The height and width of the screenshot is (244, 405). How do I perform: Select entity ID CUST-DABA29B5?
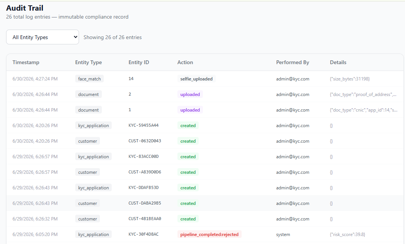pyautogui.click(x=145, y=203)
